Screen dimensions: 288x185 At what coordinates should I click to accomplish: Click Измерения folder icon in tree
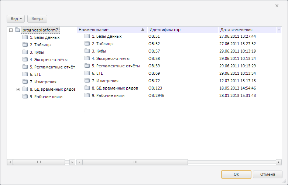click(25, 82)
